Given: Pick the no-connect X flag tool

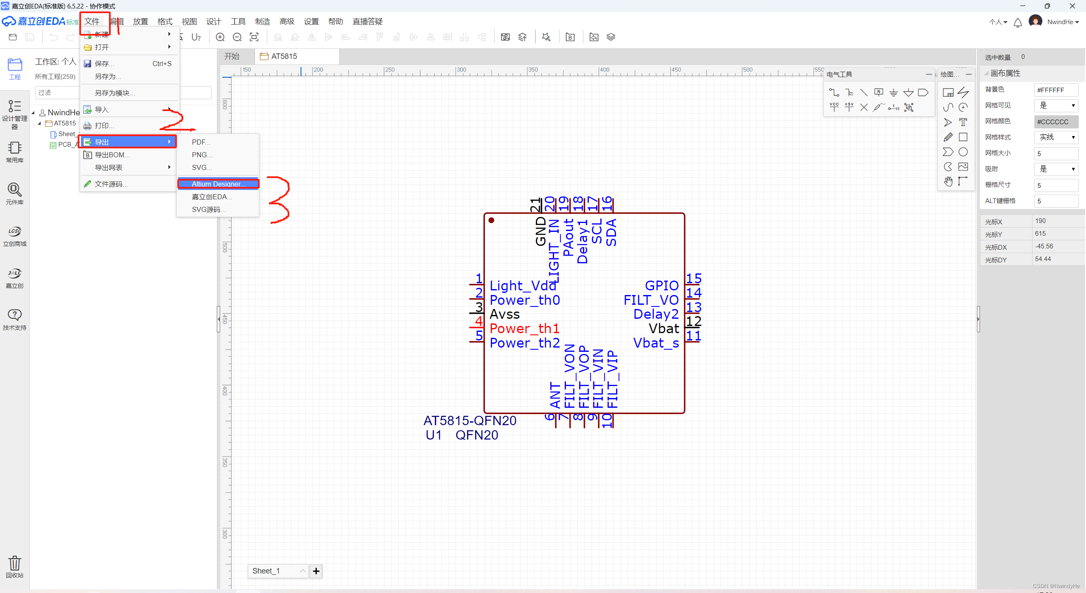Looking at the screenshot, I should pyautogui.click(x=864, y=107).
